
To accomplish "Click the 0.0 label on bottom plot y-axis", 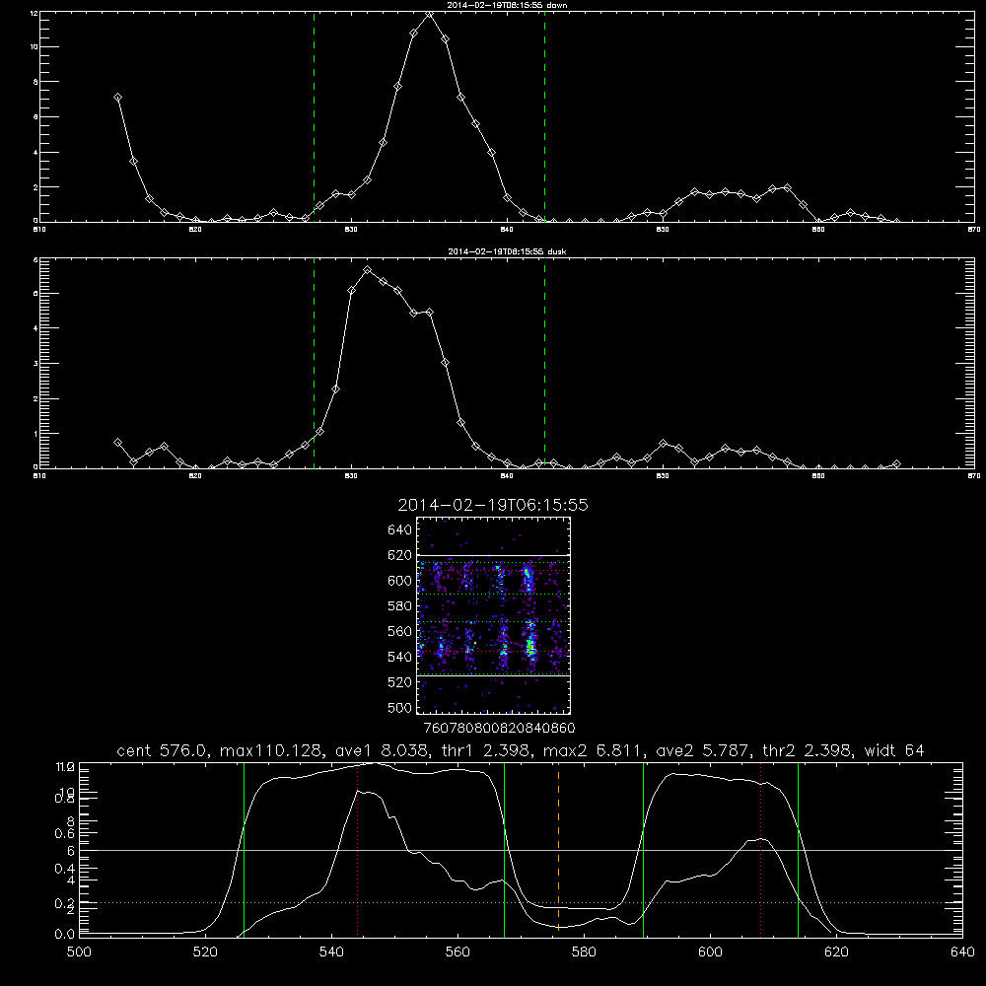I will (x=66, y=935).
